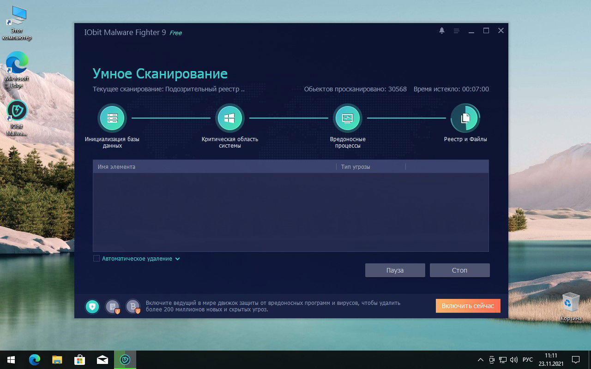591x369 pixels.
Task: Close the IObit Malware Fighter window
Action: pos(501,31)
